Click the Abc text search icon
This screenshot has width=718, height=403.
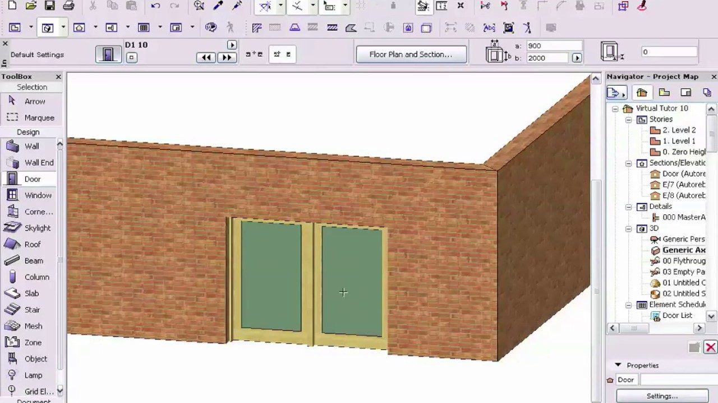pos(489,27)
